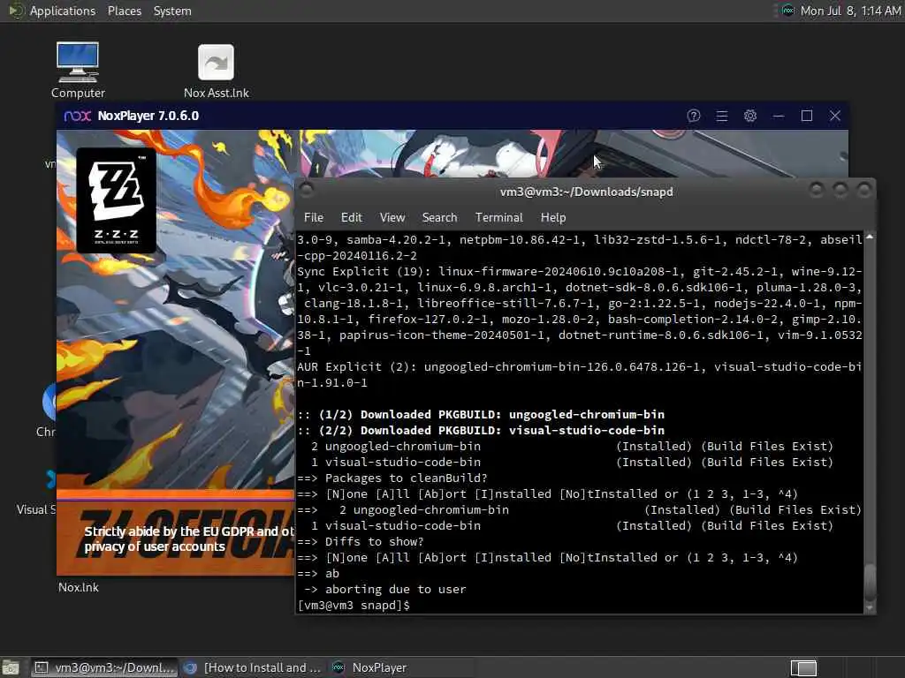This screenshot has width=905, height=678.
Task: Switch to the vm3@vm3 terminal taskbar entry
Action: pos(104,667)
